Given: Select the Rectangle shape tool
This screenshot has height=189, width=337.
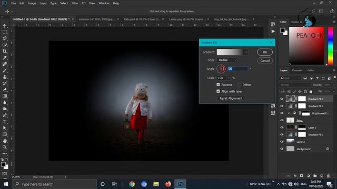Looking at the screenshot, I should (x=5, y=134).
